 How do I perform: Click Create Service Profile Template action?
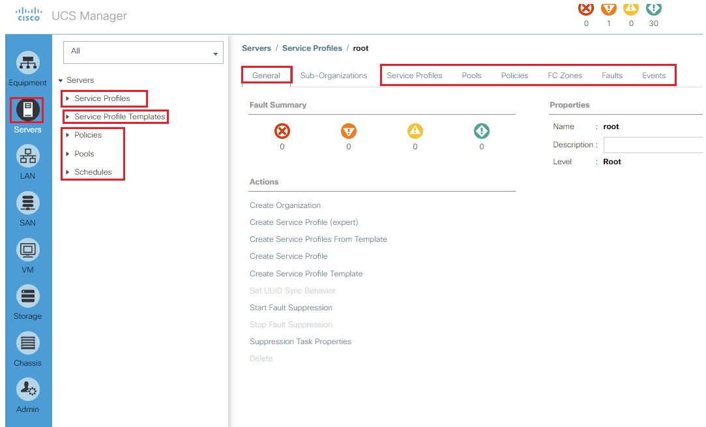(306, 274)
